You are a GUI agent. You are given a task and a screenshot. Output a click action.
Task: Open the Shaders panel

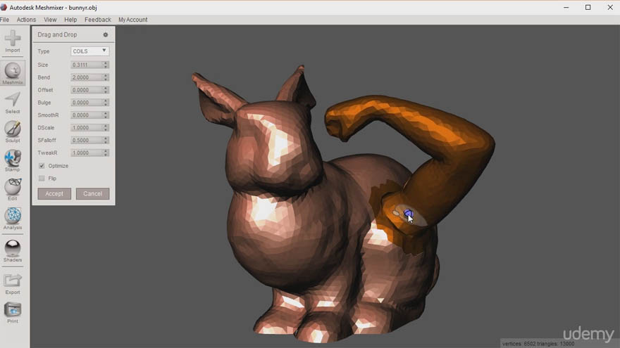(13, 251)
